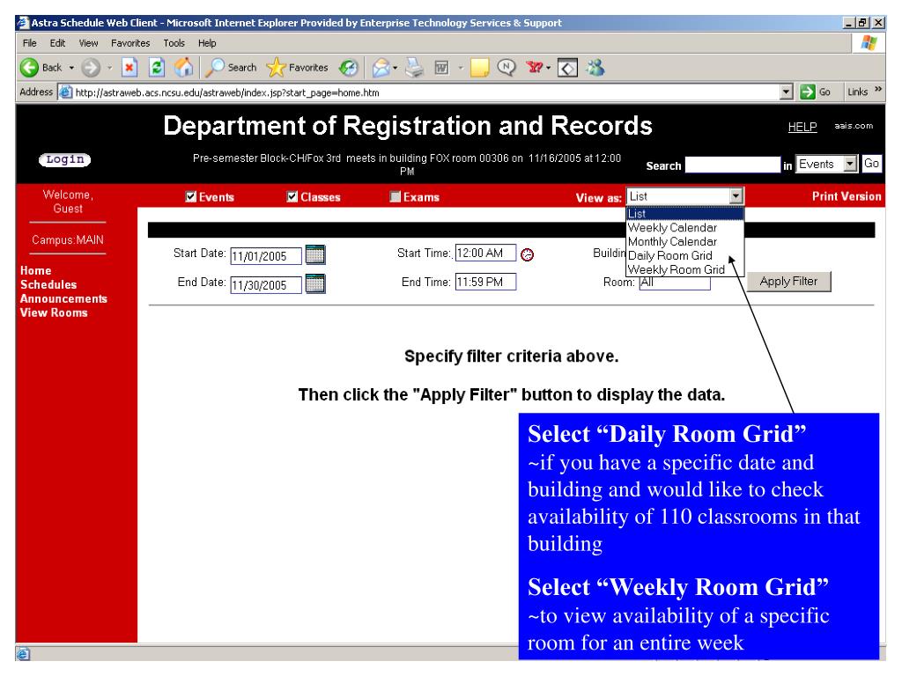The width and height of the screenshot is (902, 676).
Task: Select Weekly Calendar from the dropdown list
Action: tap(685, 228)
